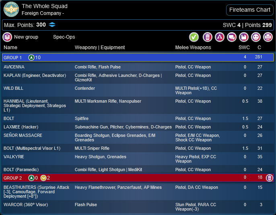Select the BEASTHUNTERS unit row
This screenshot has height=215, width=276.
tap(138, 192)
